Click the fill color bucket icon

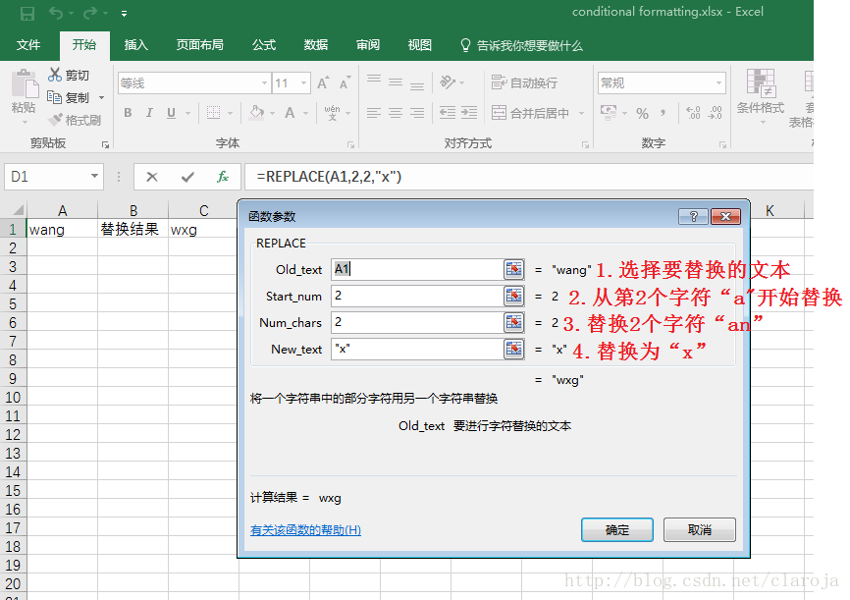click(x=257, y=113)
